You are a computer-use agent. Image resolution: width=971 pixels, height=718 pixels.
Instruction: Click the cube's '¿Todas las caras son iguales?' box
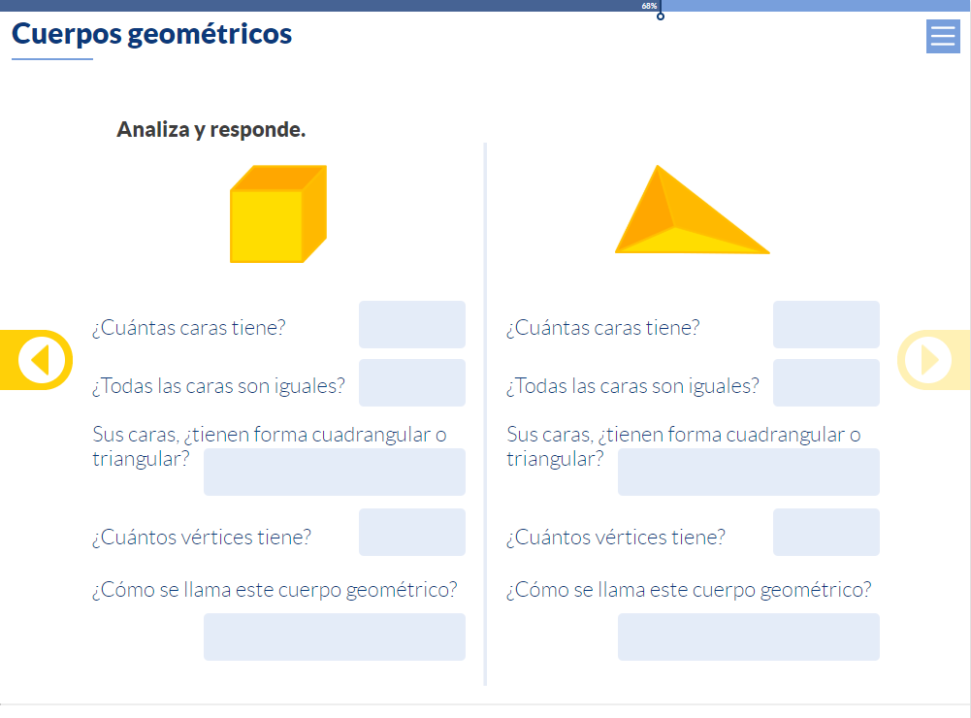pyautogui.click(x=411, y=382)
